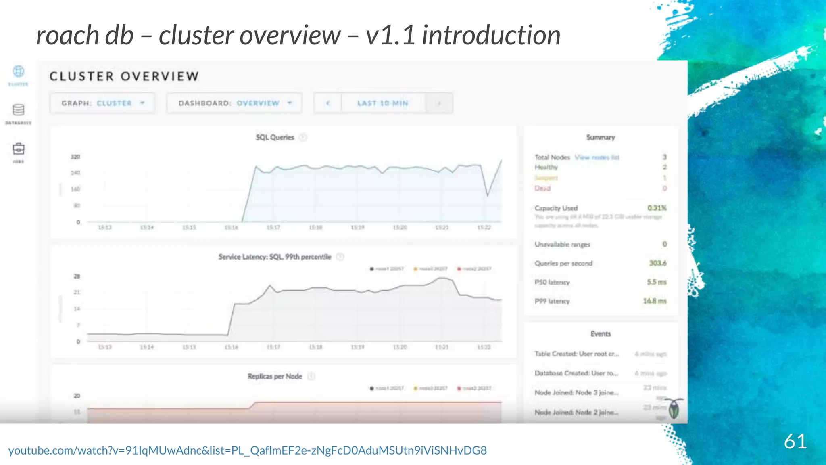826x465 pixels.
Task: Open the Databases section in the sidebar
Action: point(18,114)
